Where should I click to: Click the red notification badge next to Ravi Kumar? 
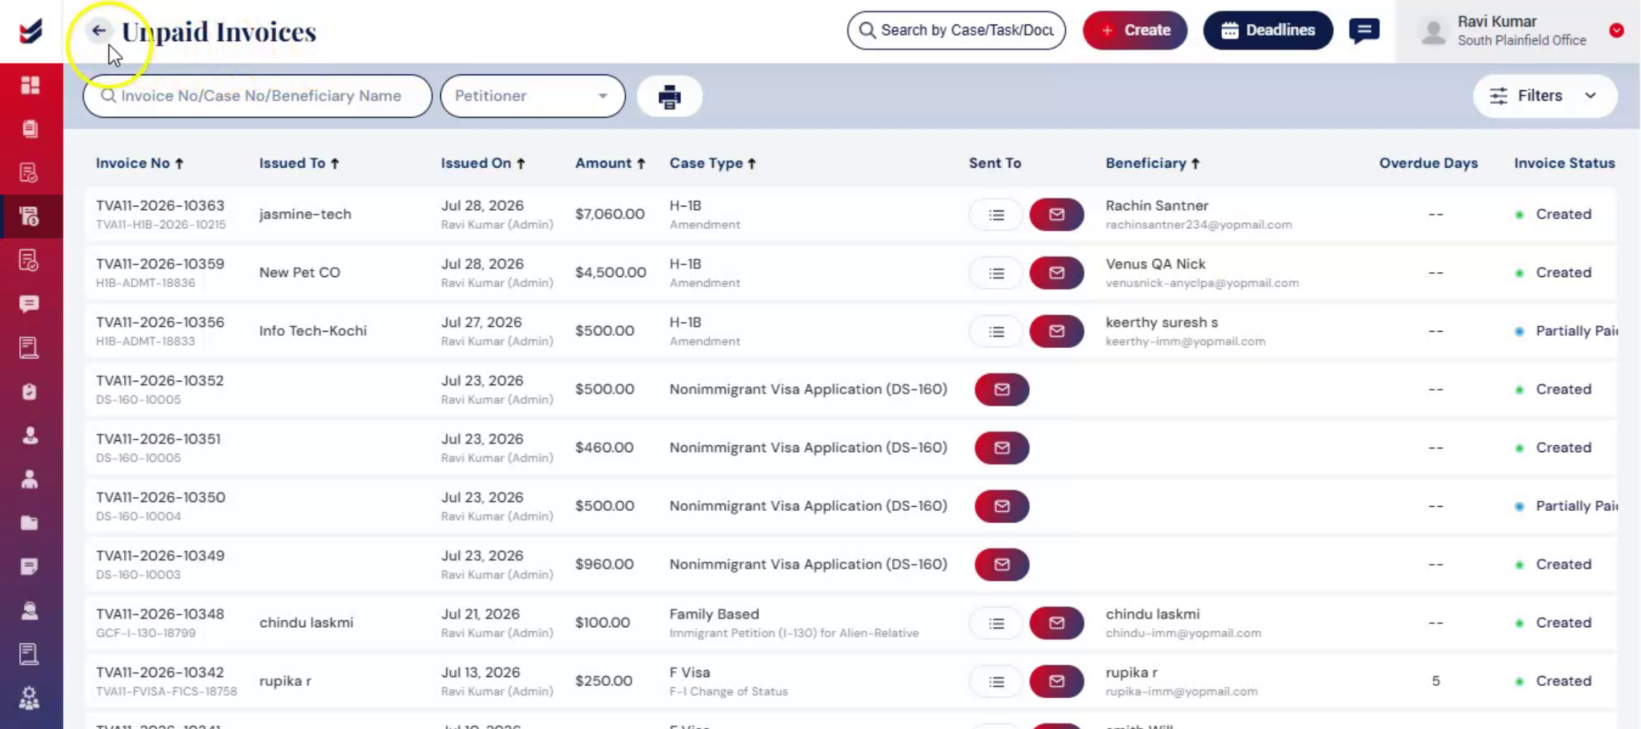[x=1616, y=30]
